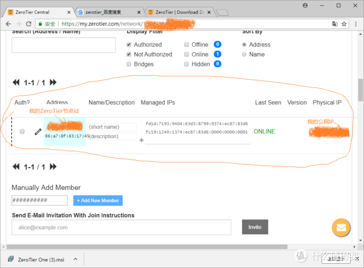Go to next page using top pager arrows
This screenshot has height=268, width=364.
click(54, 83)
